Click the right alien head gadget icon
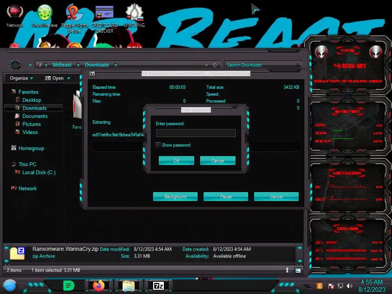This screenshot has height=294, width=392. pyautogui.click(x=376, y=52)
